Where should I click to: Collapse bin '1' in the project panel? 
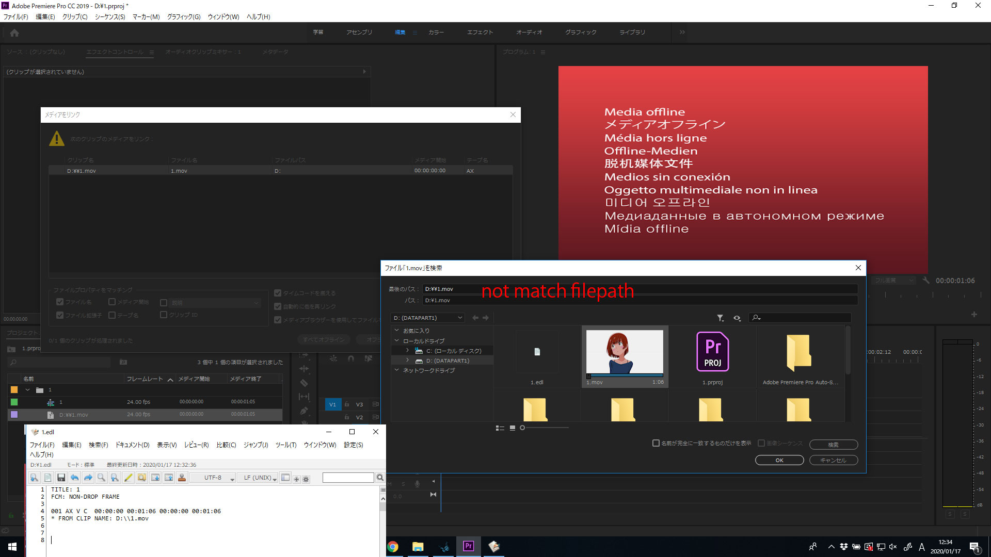pyautogui.click(x=27, y=390)
